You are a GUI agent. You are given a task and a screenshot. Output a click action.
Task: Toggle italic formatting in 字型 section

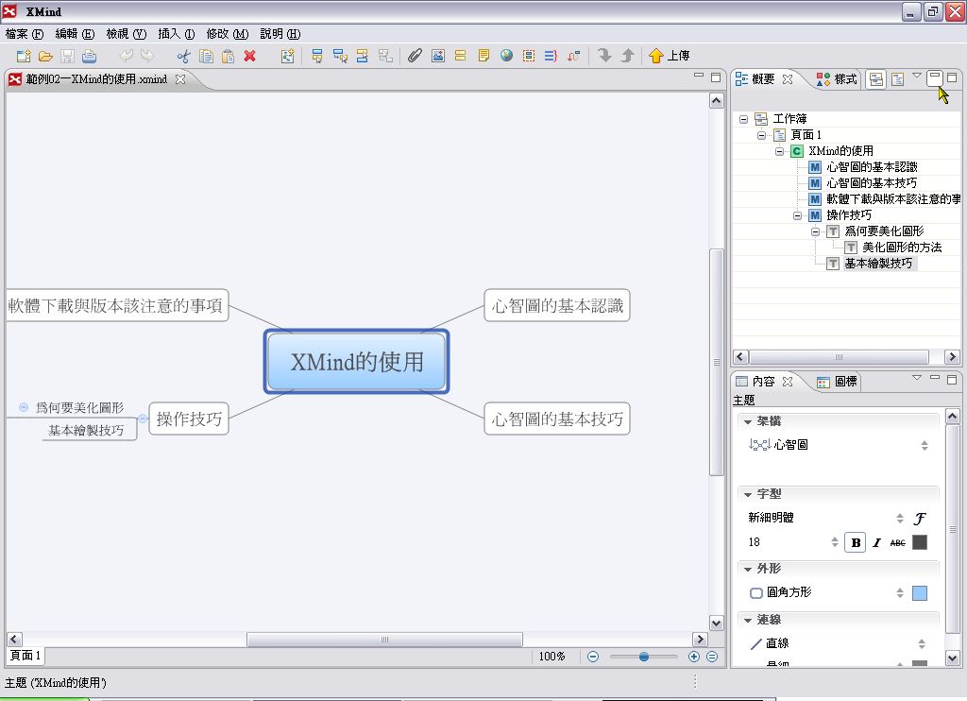pyautogui.click(x=876, y=543)
